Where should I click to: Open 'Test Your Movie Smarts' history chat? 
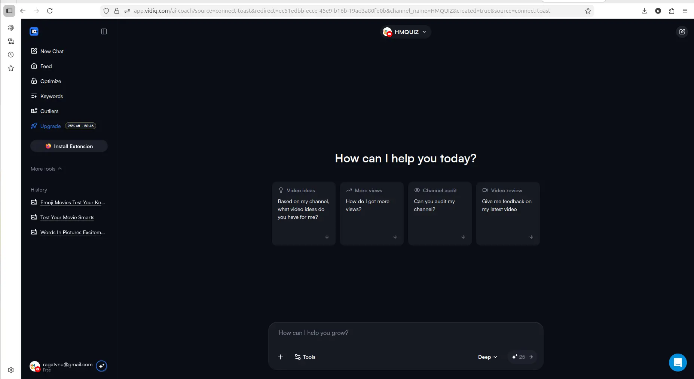point(62,217)
